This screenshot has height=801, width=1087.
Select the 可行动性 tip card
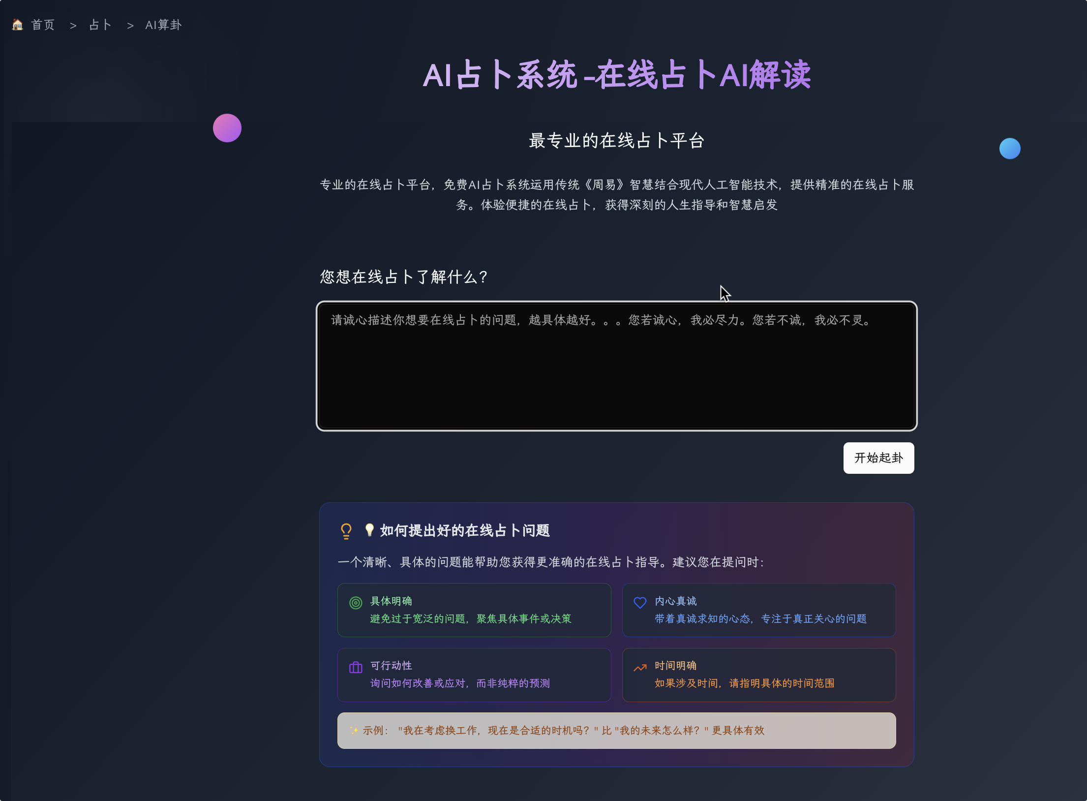click(474, 675)
